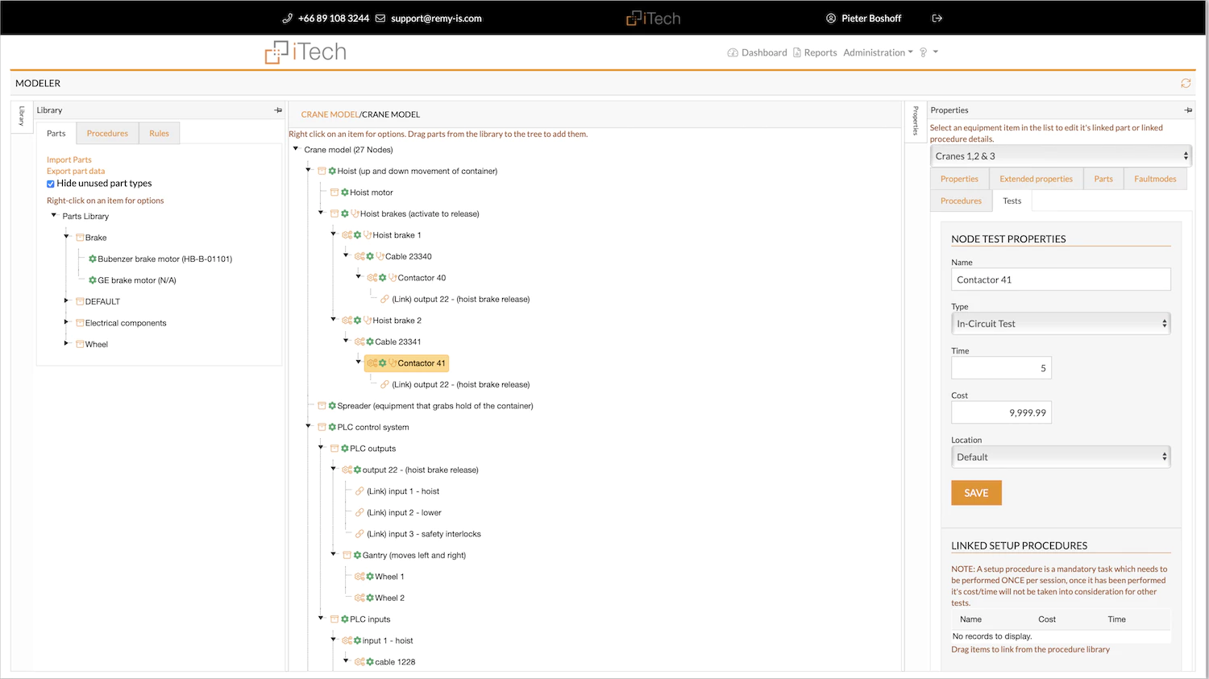Toggle the pin on the Library panel
This screenshot has height=679, width=1209.
278,110
